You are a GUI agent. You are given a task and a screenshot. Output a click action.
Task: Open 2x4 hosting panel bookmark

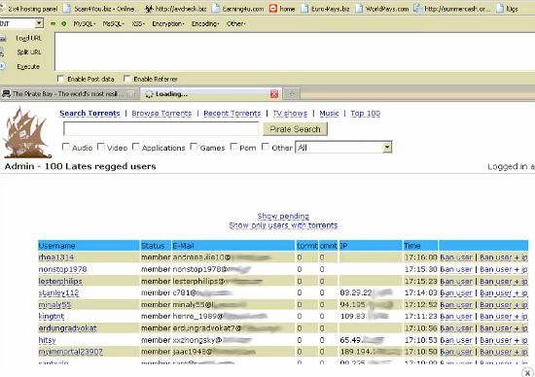pos(29,9)
